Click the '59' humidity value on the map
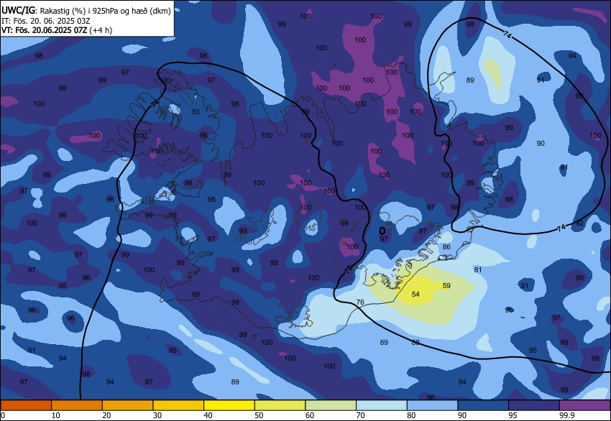 446,285
